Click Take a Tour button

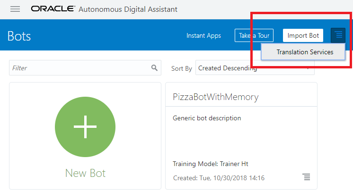click(x=254, y=35)
